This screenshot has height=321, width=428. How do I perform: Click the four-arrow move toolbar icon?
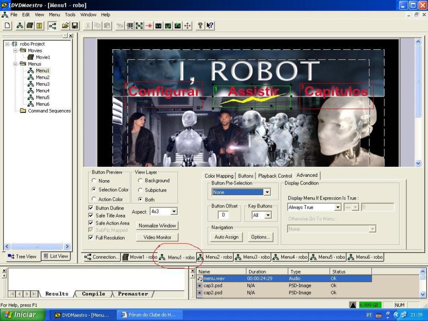[187, 26]
